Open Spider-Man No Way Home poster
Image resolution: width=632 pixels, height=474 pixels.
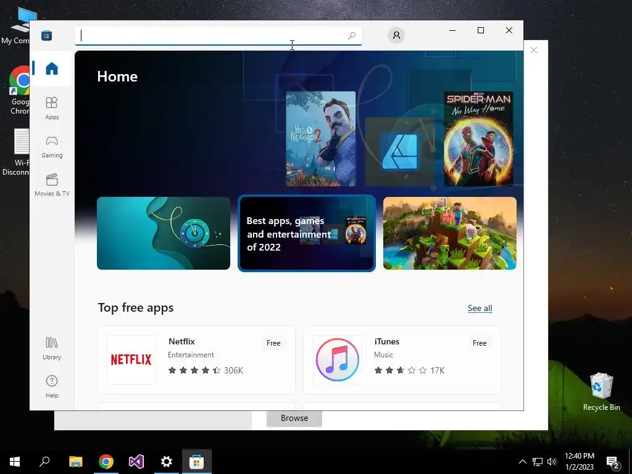(478, 139)
